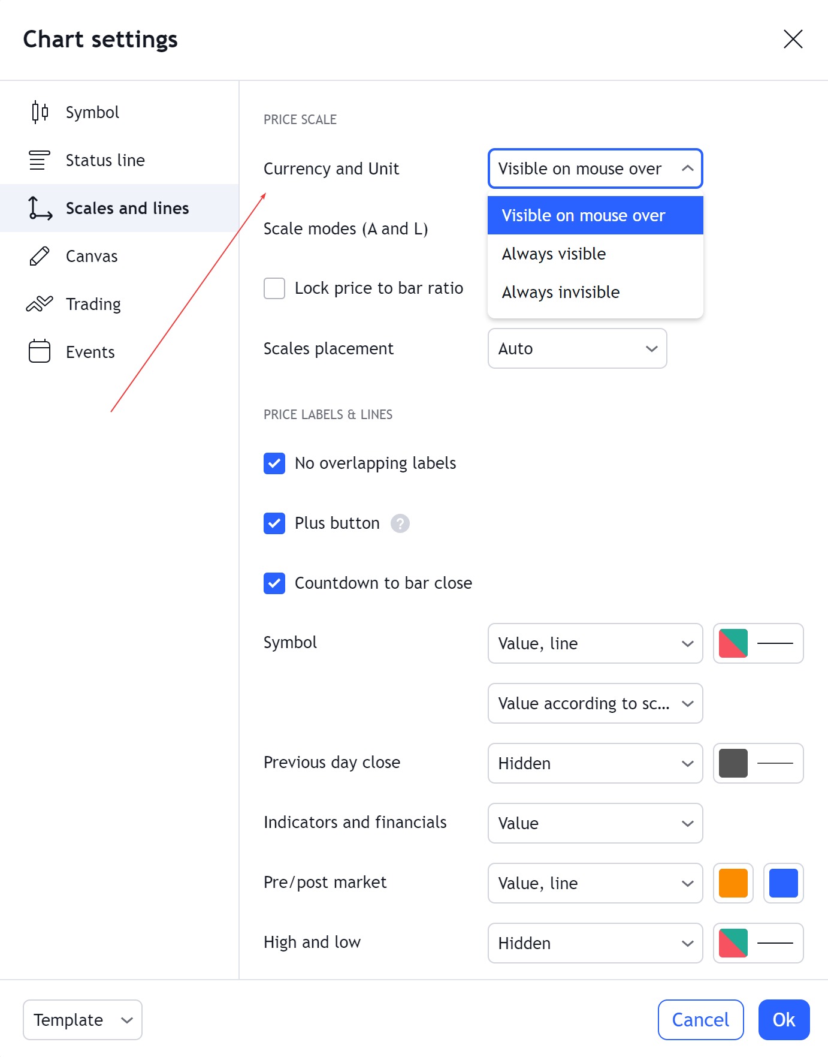Click the Events calendar icon
This screenshot has height=1057, width=828.
[40, 352]
